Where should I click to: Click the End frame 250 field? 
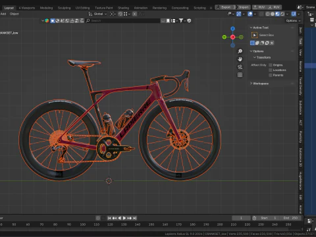pyautogui.click(x=290, y=218)
